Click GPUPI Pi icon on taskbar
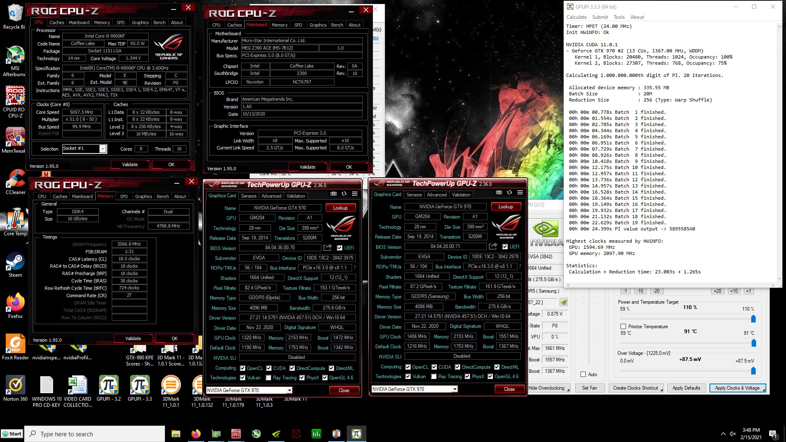Screen dimensions: 786x442 pos(357,434)
